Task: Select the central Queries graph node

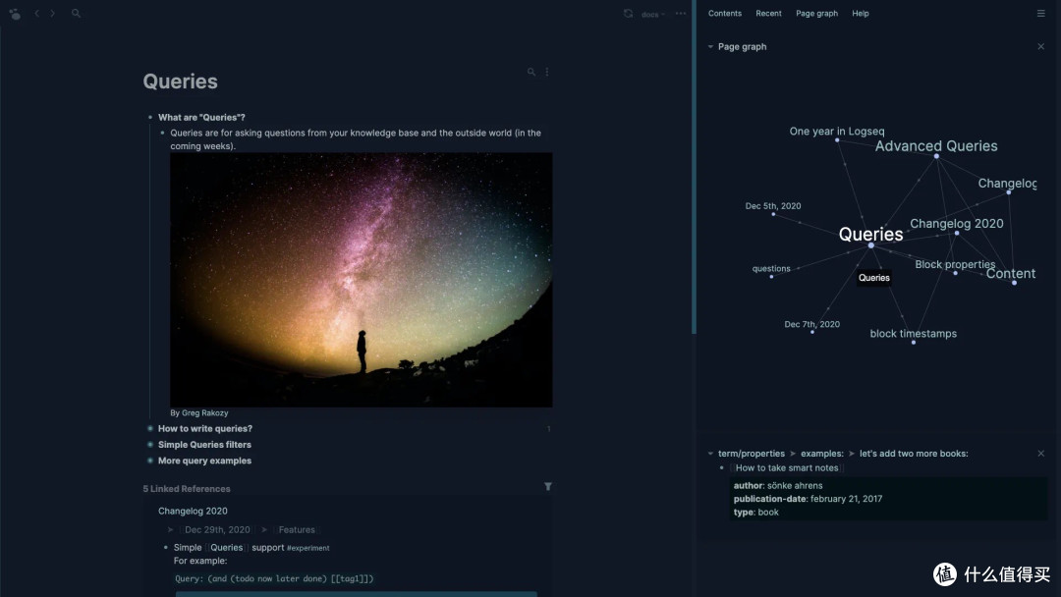Action: pyautogui.click(x=870, y=245)
